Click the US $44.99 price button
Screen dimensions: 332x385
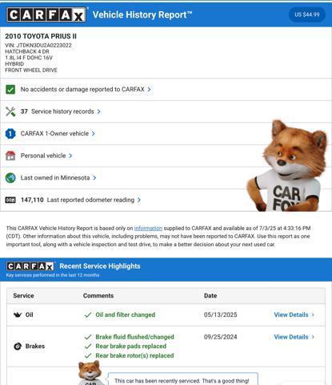coord(307,14)
